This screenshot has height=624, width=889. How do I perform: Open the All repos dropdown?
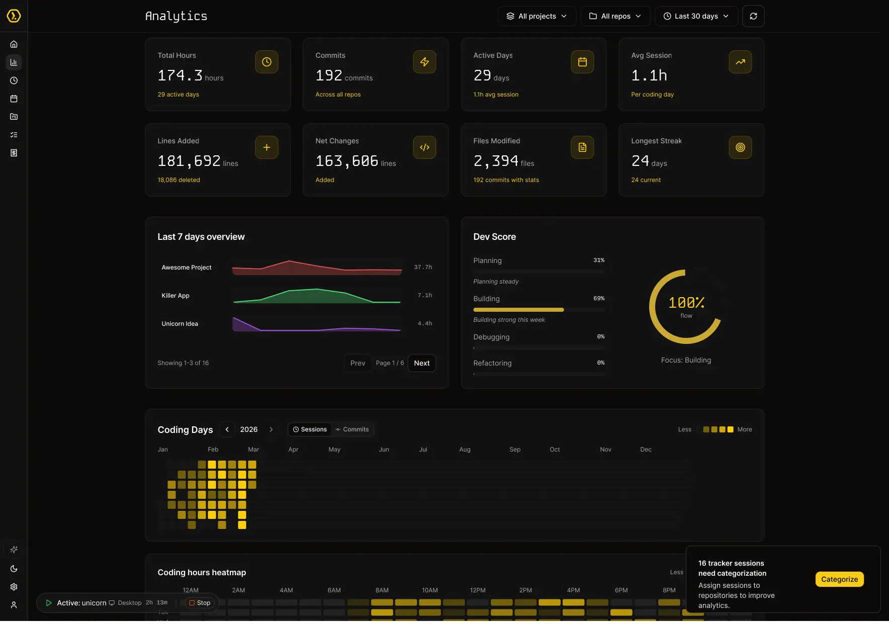[615, 16]
